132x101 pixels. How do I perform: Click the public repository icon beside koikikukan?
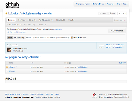pos(6,13)
